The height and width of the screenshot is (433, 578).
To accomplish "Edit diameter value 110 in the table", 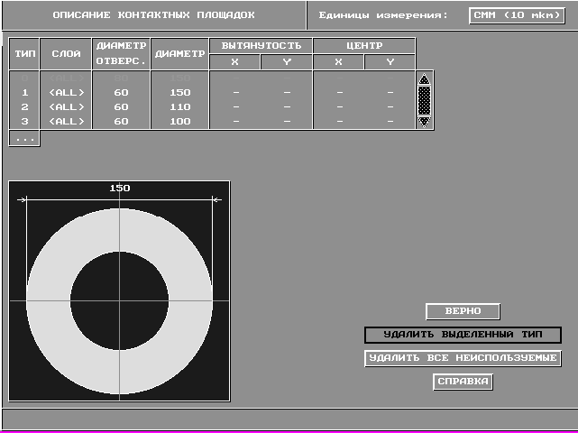I will tap(180, 106).
